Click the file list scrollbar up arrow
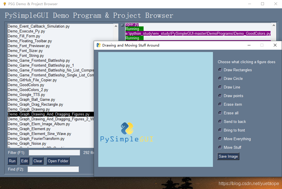 [x=116, y=26]
